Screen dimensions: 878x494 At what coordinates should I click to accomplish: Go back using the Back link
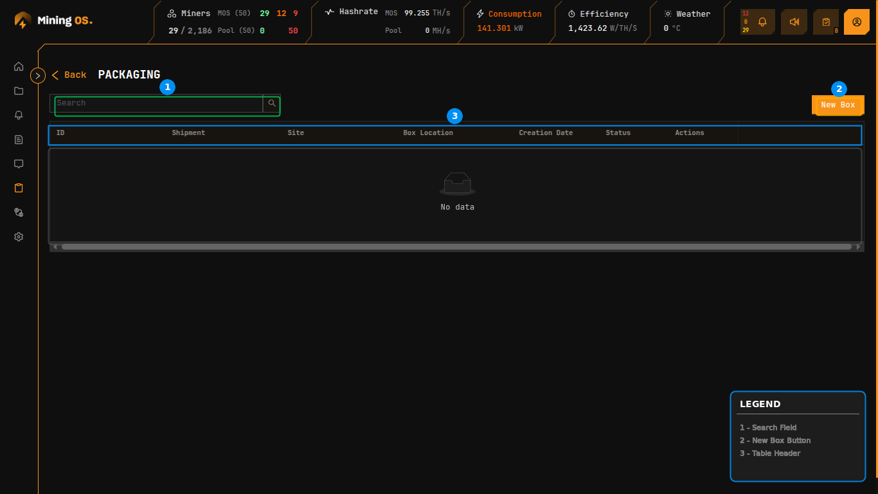click(69, 75)
